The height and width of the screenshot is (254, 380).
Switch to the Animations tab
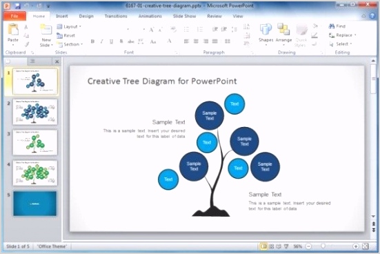click(150, 16)
